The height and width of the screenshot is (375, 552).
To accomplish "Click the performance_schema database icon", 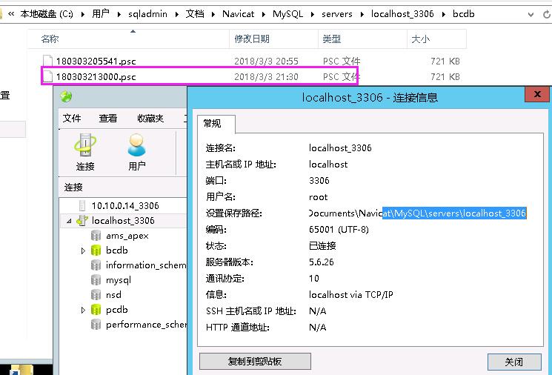I will [x=96, y=325].
